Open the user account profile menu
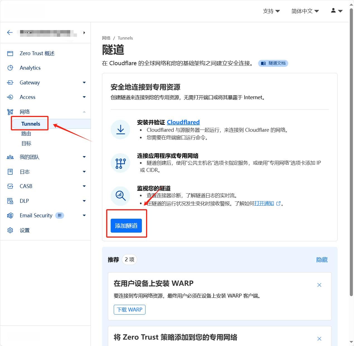This screenshot has width=354, height=346. [x=336, y=11]
